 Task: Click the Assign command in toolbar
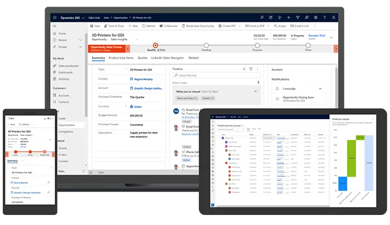280,26
